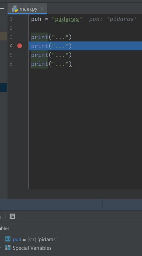Click line number 6 in the gutter
Image resolution: width=142 pixels, height=256 pixels.
point(11,64)
